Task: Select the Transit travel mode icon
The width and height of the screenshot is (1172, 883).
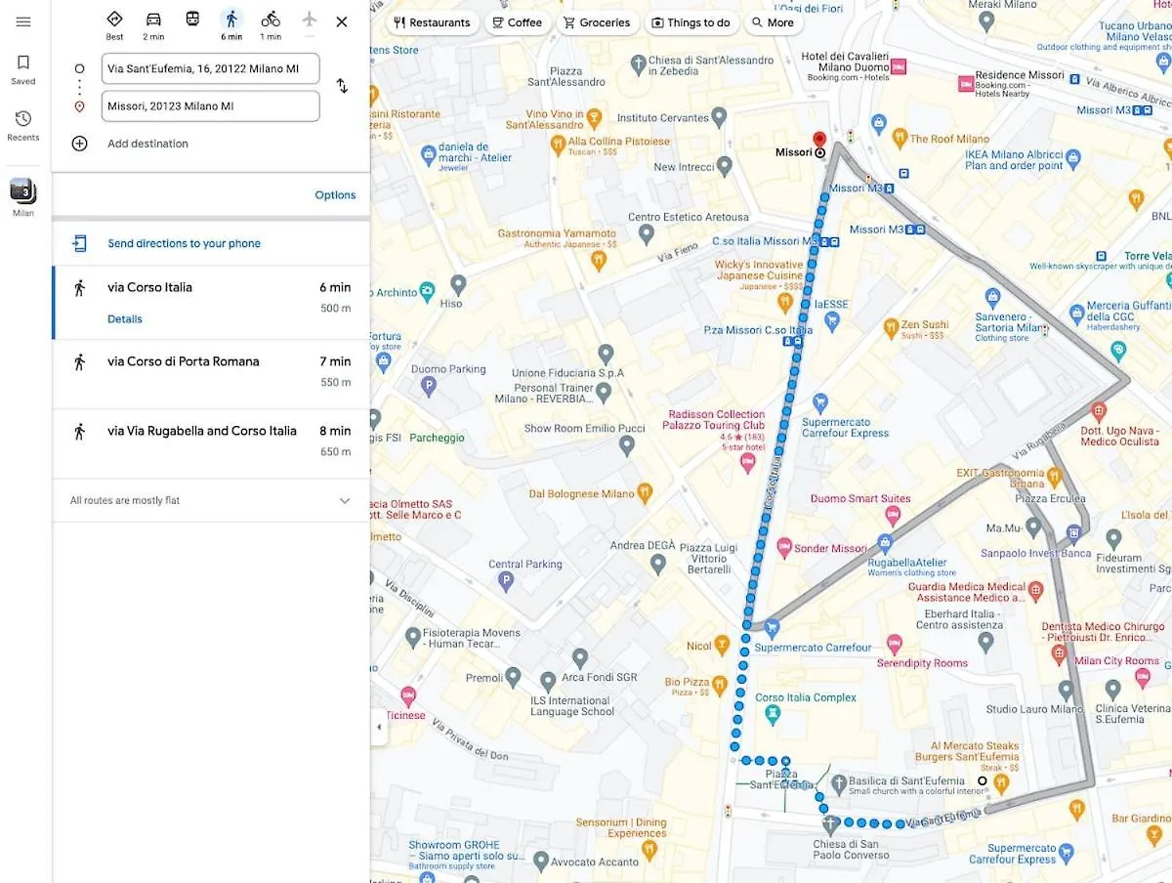Action: tap(192, 20)
